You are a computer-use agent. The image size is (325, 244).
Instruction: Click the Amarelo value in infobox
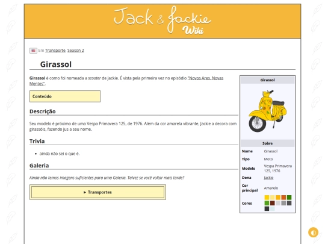point(271,188)
